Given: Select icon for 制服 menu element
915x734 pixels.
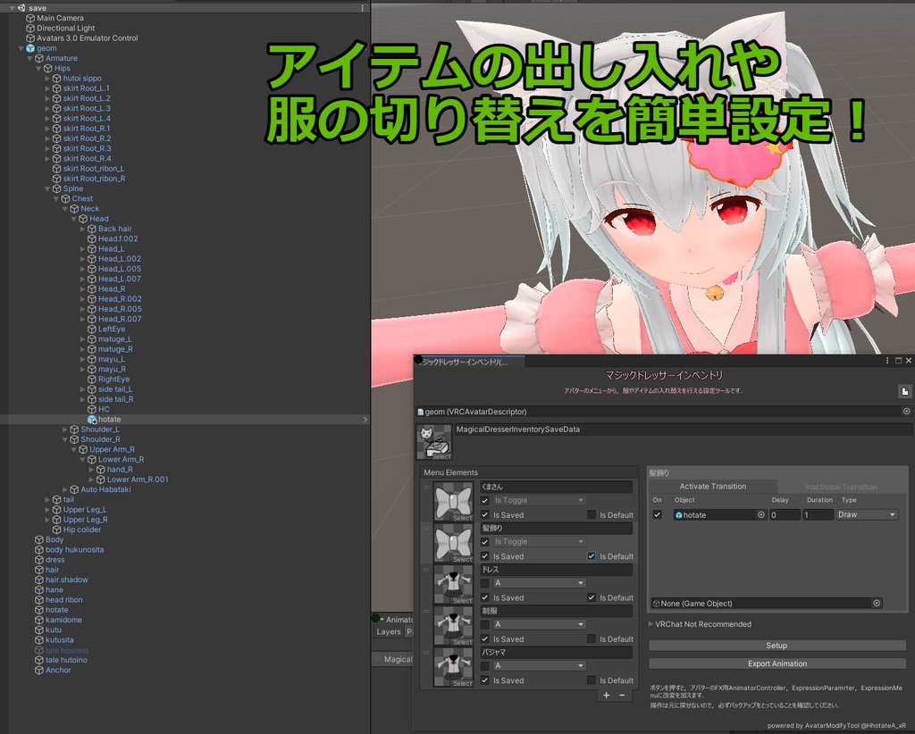Looking at the screenshot, I should point(453,626).
